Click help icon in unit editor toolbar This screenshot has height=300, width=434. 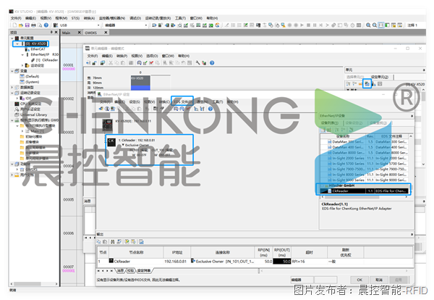tap(212, 63)
